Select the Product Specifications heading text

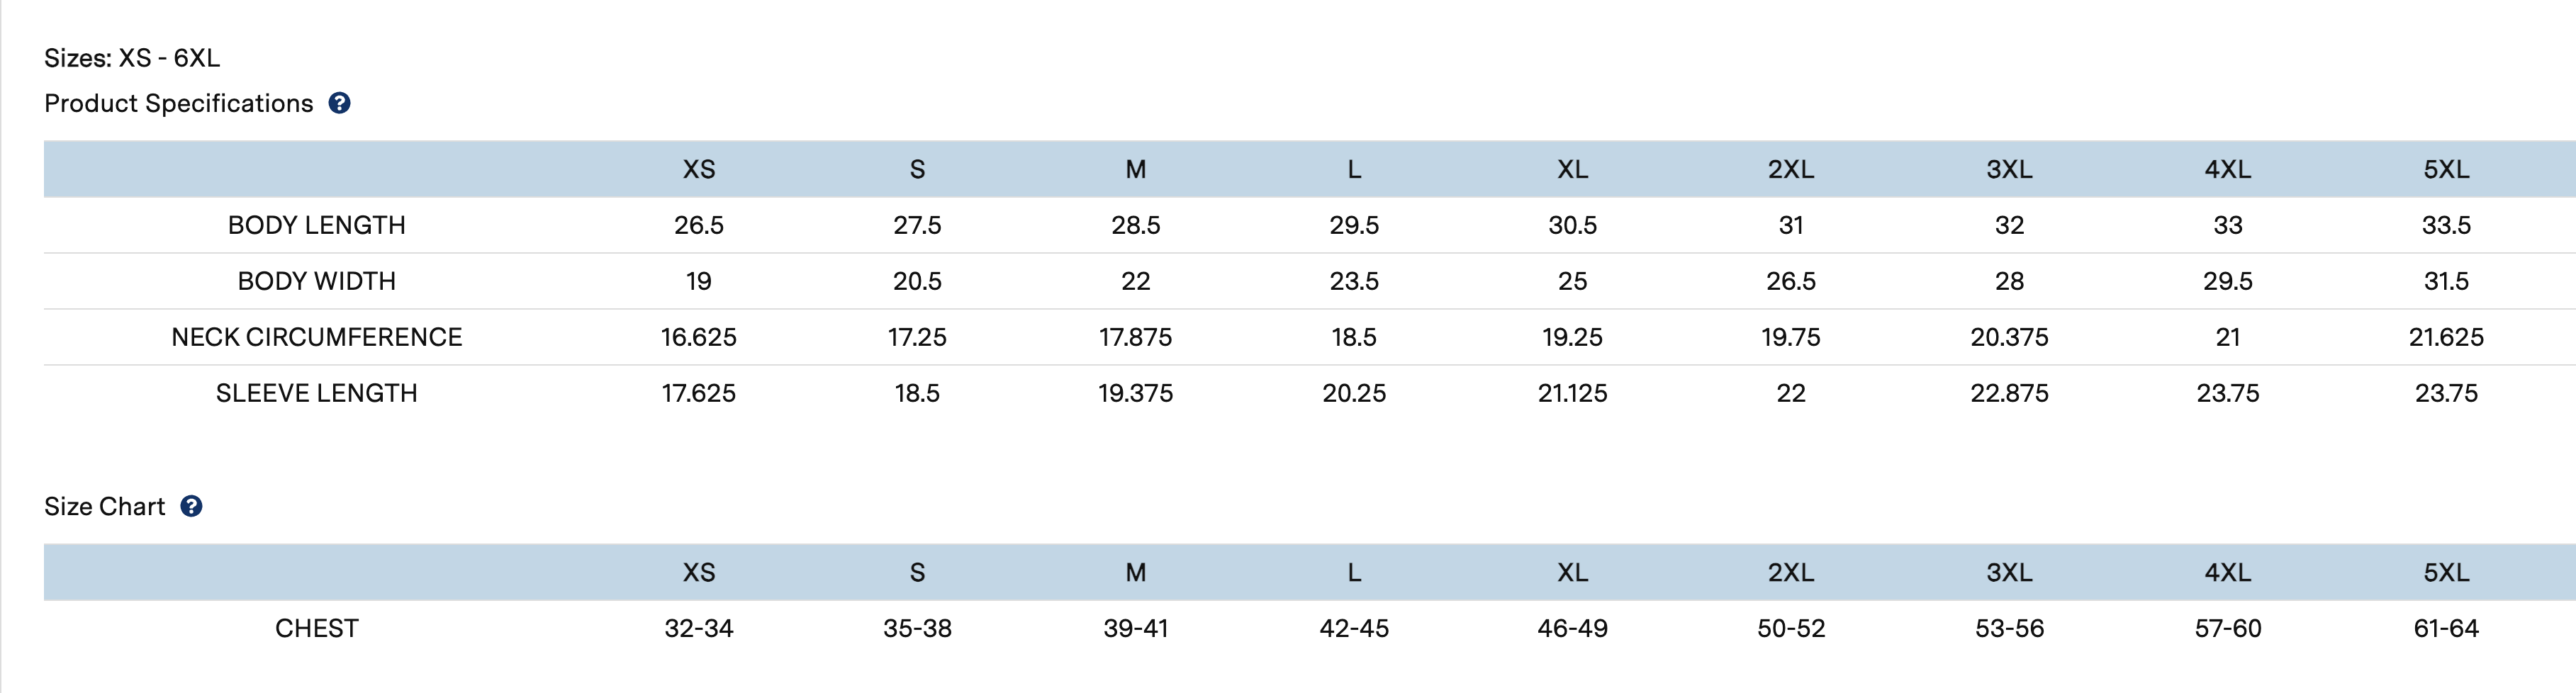click(x=178, y=103)
